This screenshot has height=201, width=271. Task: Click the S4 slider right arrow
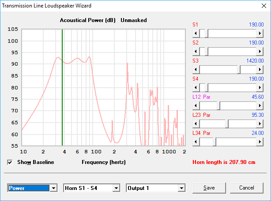tap(260, 88)
